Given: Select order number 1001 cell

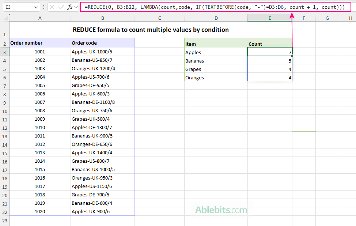Looking at the screenshot, I should [x=40, y=52].
